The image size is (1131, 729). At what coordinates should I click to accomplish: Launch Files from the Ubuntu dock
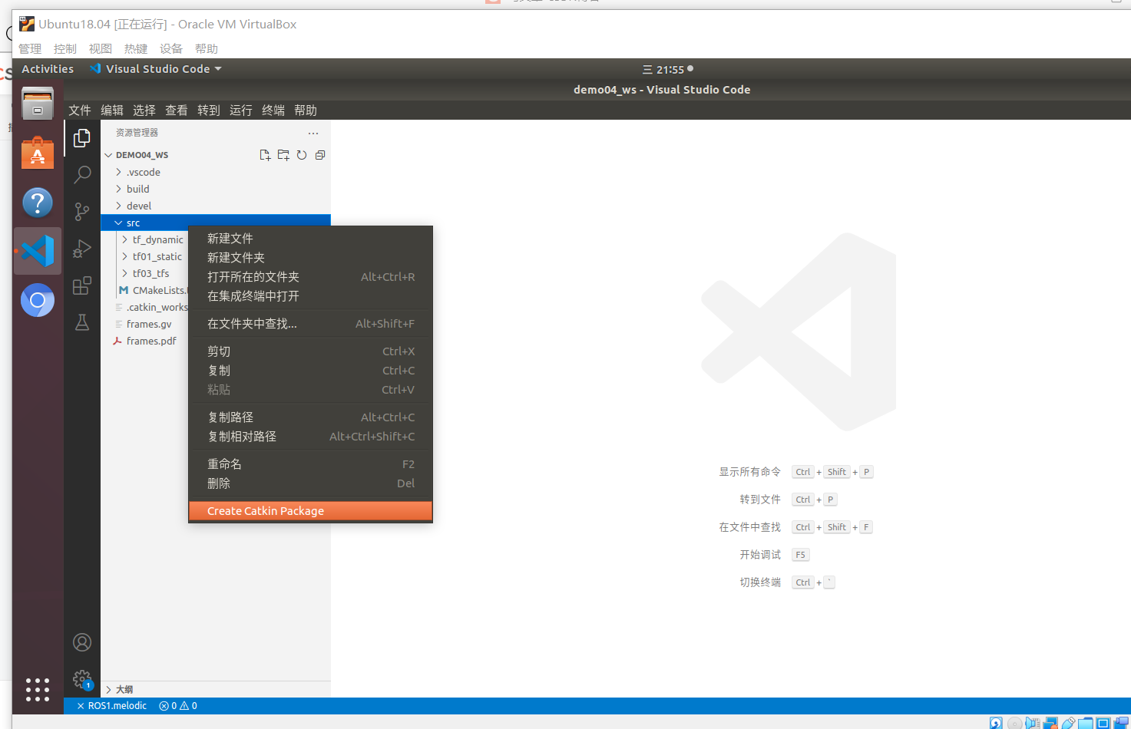[x=38, y=104]
